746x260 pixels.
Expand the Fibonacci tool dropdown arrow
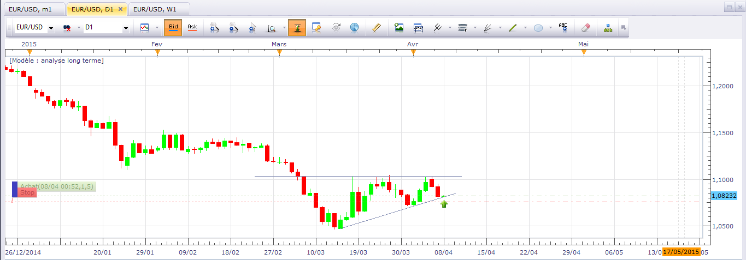point(475,27)
